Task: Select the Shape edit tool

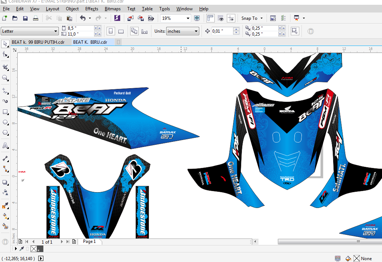Action: click(x=5, y=54)
